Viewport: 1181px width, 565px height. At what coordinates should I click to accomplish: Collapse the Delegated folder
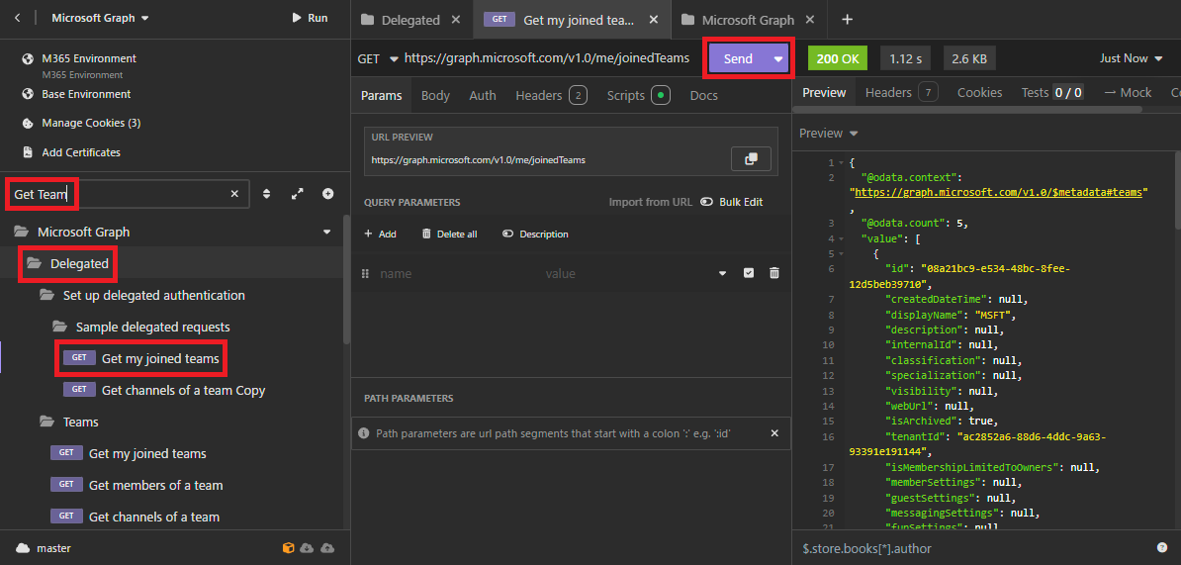coord(34,263)
